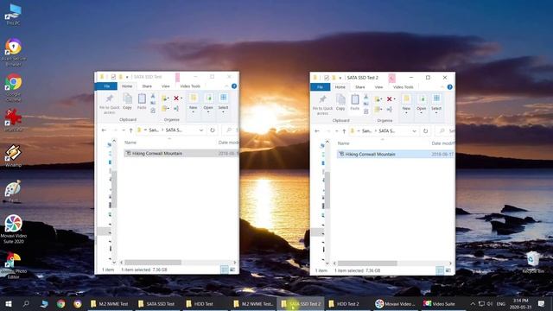Click the red Delete X in SATA SSD Test window
Image resolution: width=553 pixels, height=311 pixels.
tap(176, 98)
